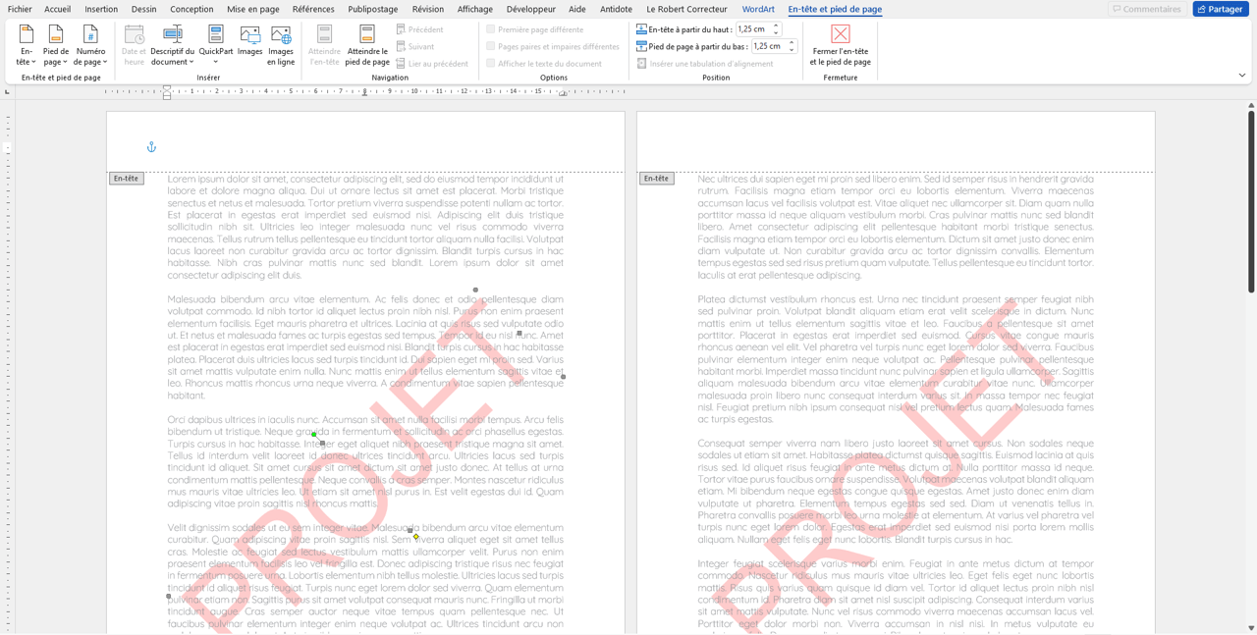Click the scrollbar down arrow
Viewport: 1257px width, 635px height.
[1251, 628]
